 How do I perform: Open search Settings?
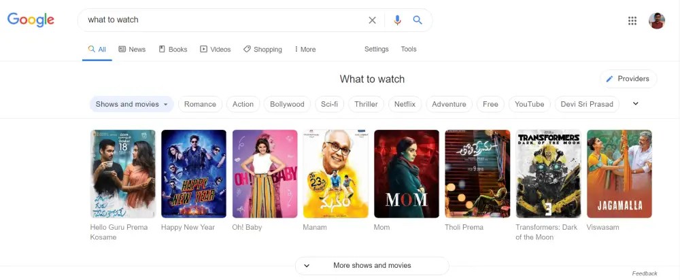pyautogui.click(x=377, y=49)
